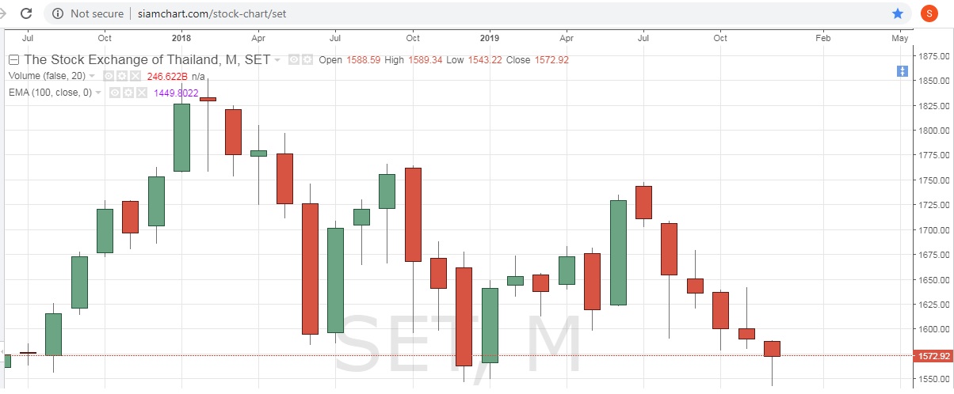Remove the Volume indicator with X icon
The image size is (954, 394).
coord(135,76)
